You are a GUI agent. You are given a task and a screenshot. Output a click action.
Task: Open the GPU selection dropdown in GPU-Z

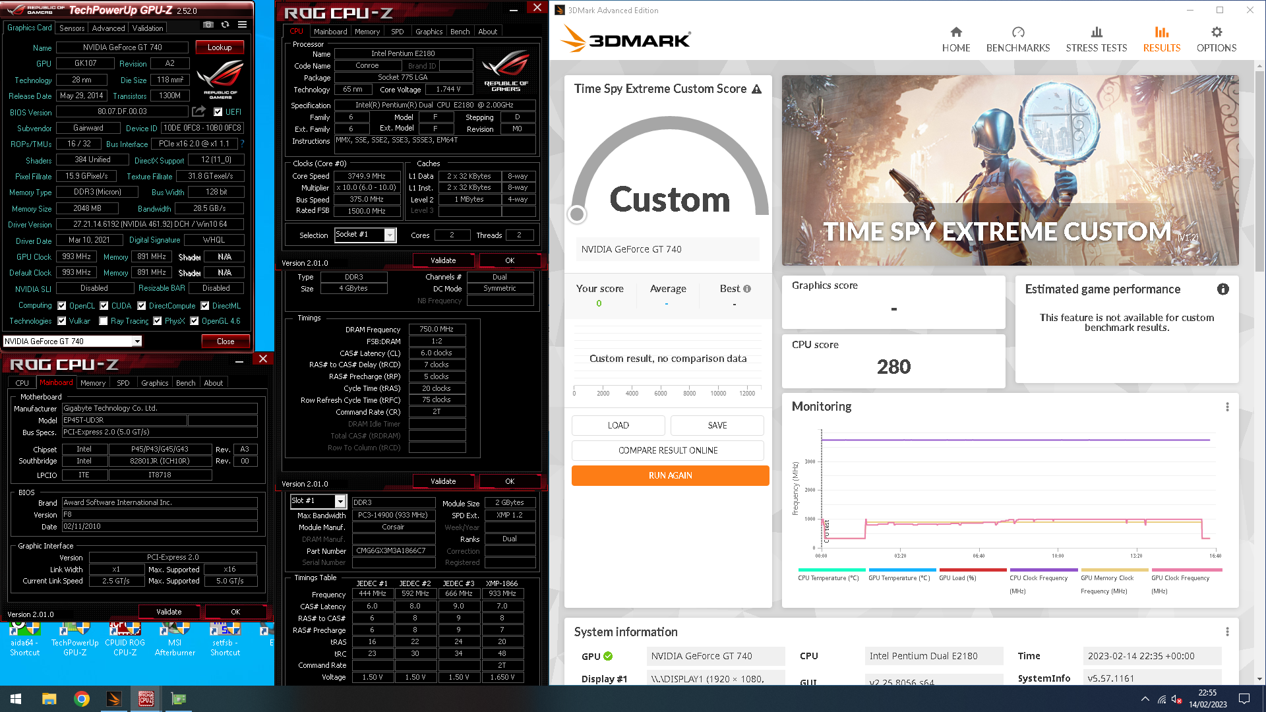(137, 341)
